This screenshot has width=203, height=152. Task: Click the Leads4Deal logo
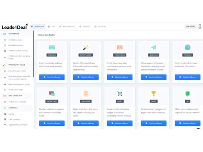pyautogui.click(x=15, y=27)
